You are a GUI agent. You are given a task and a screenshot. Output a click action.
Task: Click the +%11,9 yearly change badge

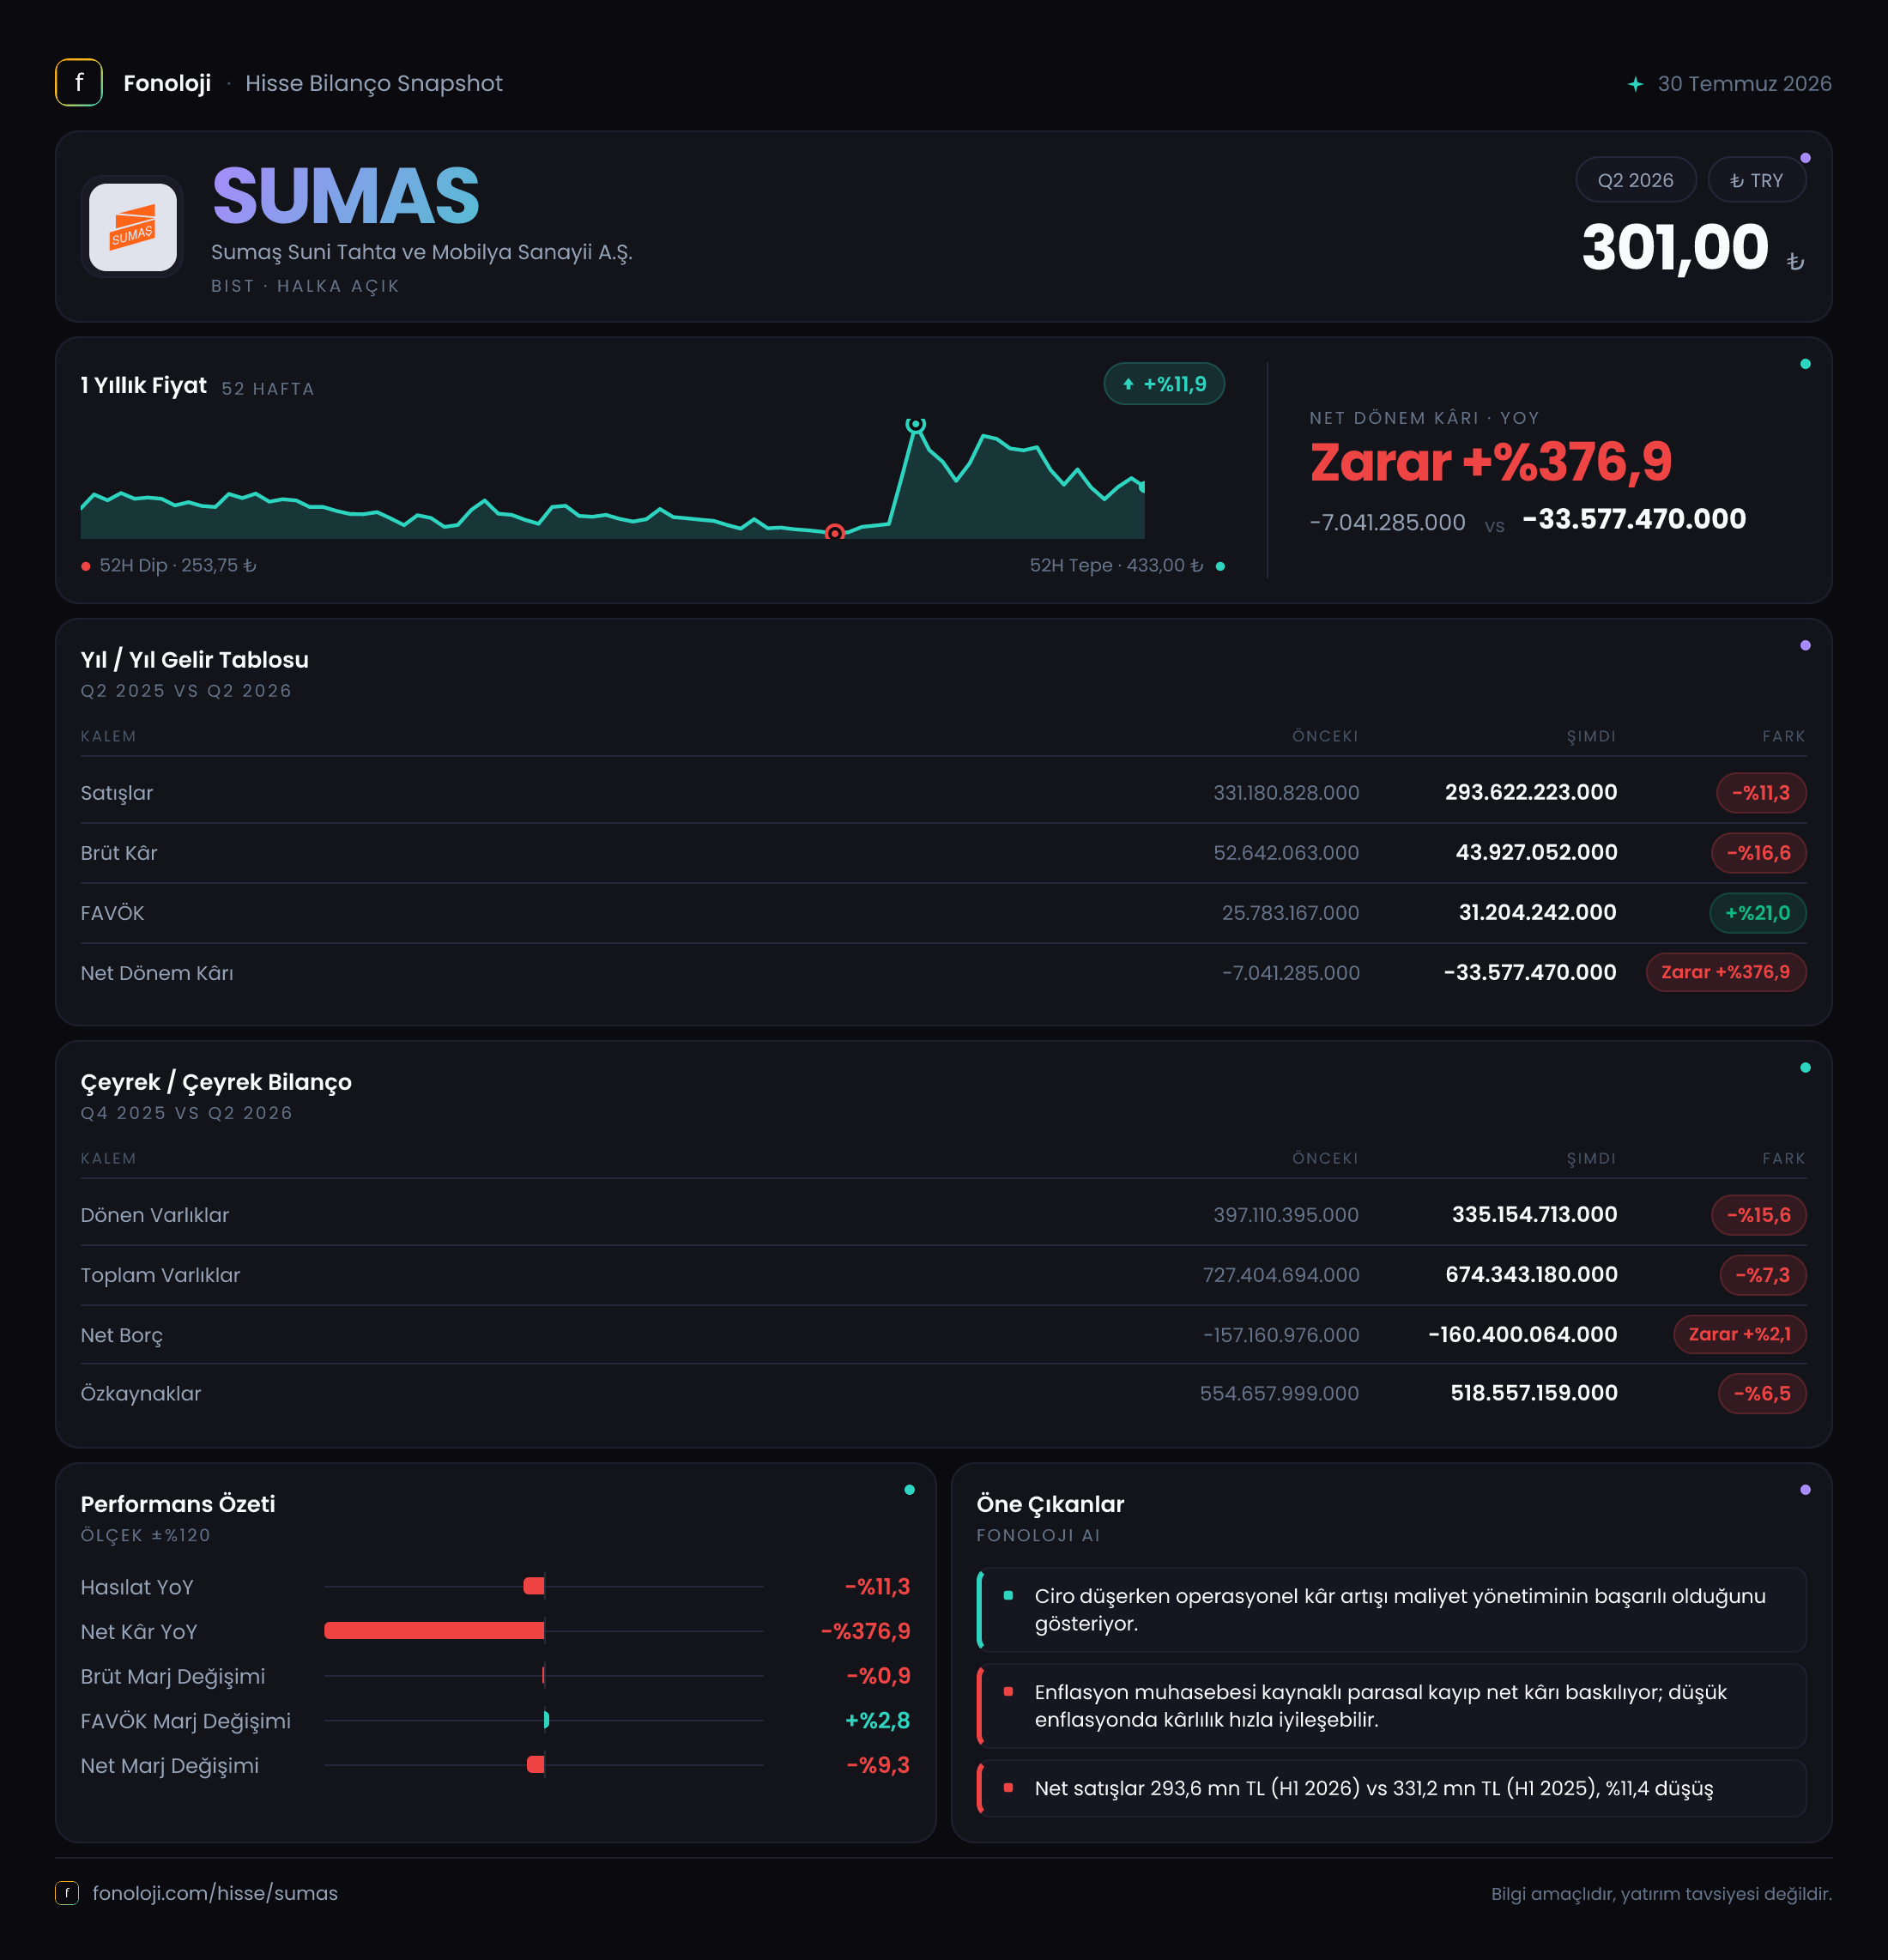[1164, 384]
